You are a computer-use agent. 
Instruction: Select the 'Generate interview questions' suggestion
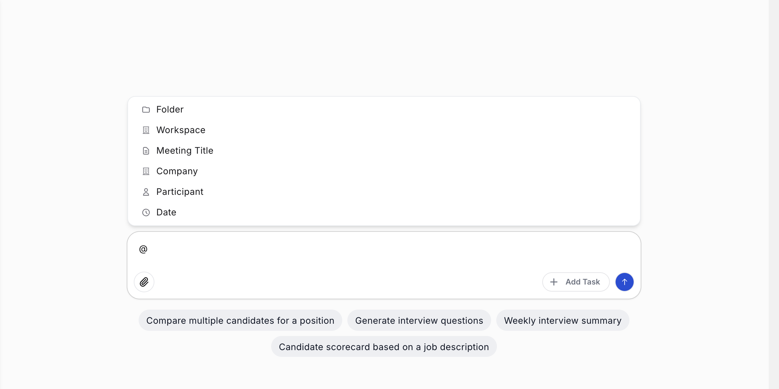(x=419, y=321)
